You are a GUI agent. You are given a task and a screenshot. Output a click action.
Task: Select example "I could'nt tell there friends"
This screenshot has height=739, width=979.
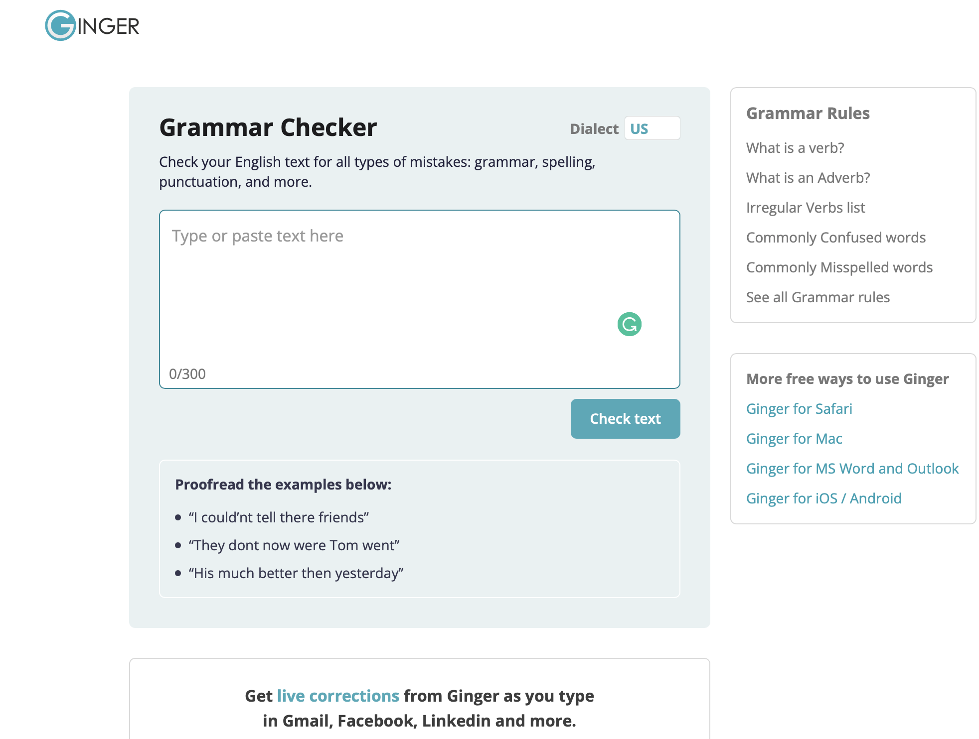point(279,517)
